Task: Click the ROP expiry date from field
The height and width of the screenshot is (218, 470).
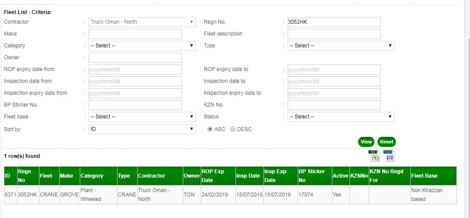Action: [x=135, y=69]
